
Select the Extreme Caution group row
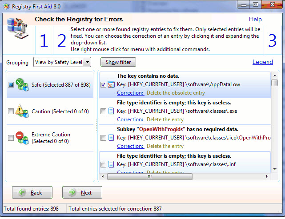point(50,138)
